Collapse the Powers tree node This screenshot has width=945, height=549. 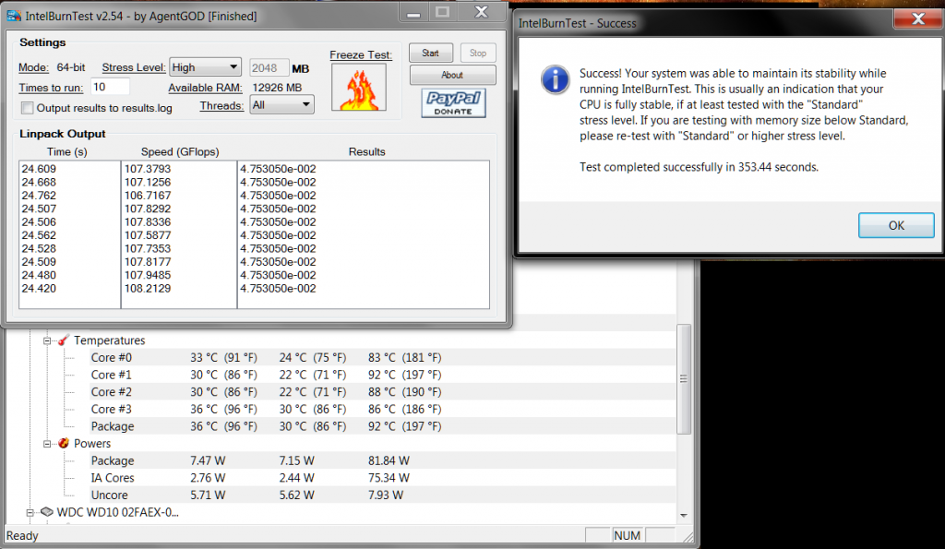coord(47,444)
